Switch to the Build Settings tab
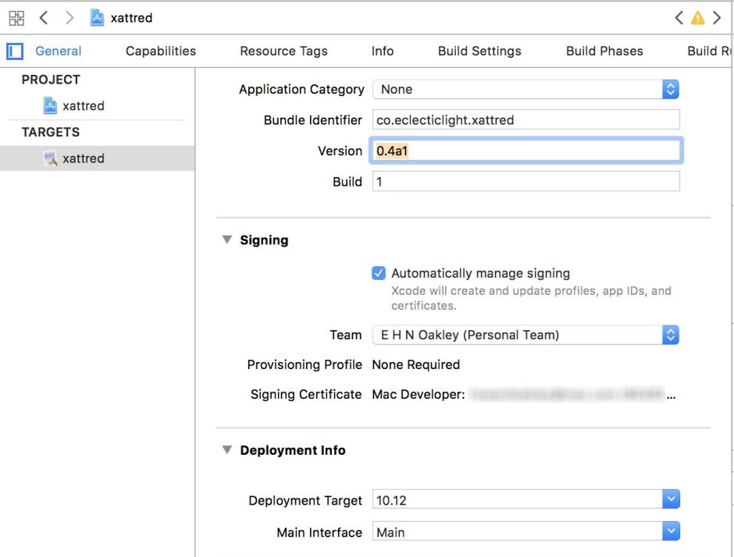The height and width of the screenshot is (557, 734). (x=479, y=51)
